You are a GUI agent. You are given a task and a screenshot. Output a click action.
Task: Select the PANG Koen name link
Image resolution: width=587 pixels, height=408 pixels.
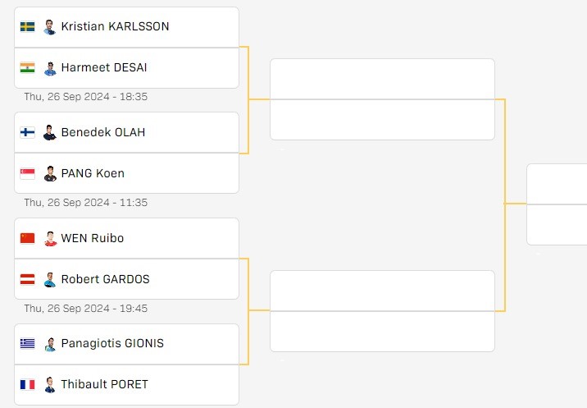point(93,173)
